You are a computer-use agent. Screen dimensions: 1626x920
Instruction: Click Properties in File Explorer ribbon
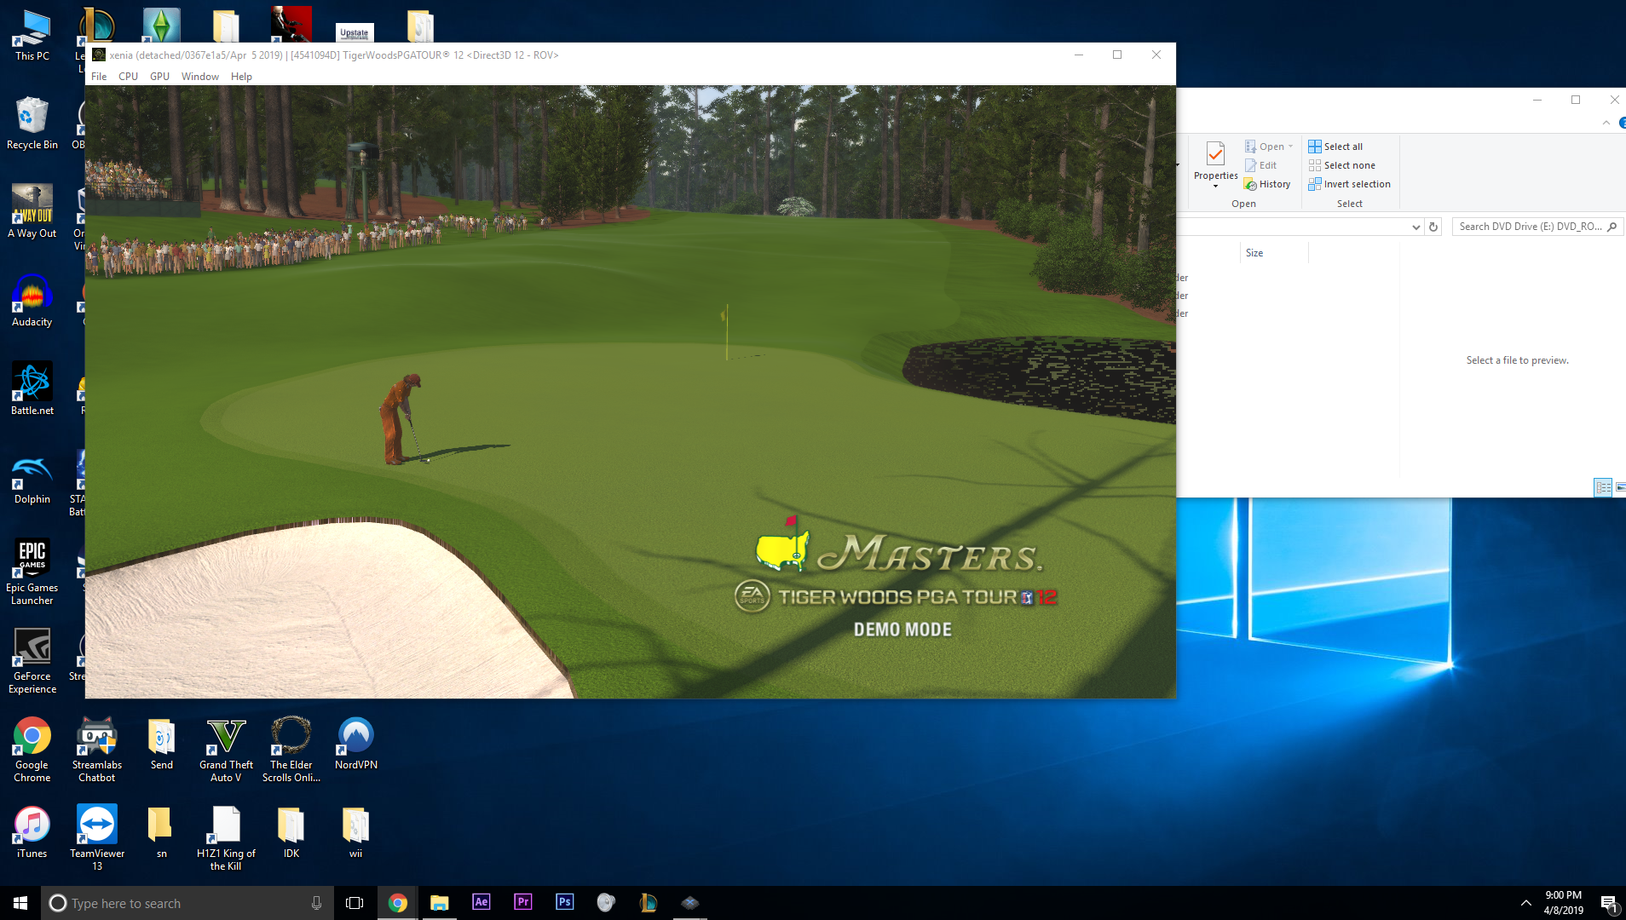pyautogui.click(x=1215, y=164)
